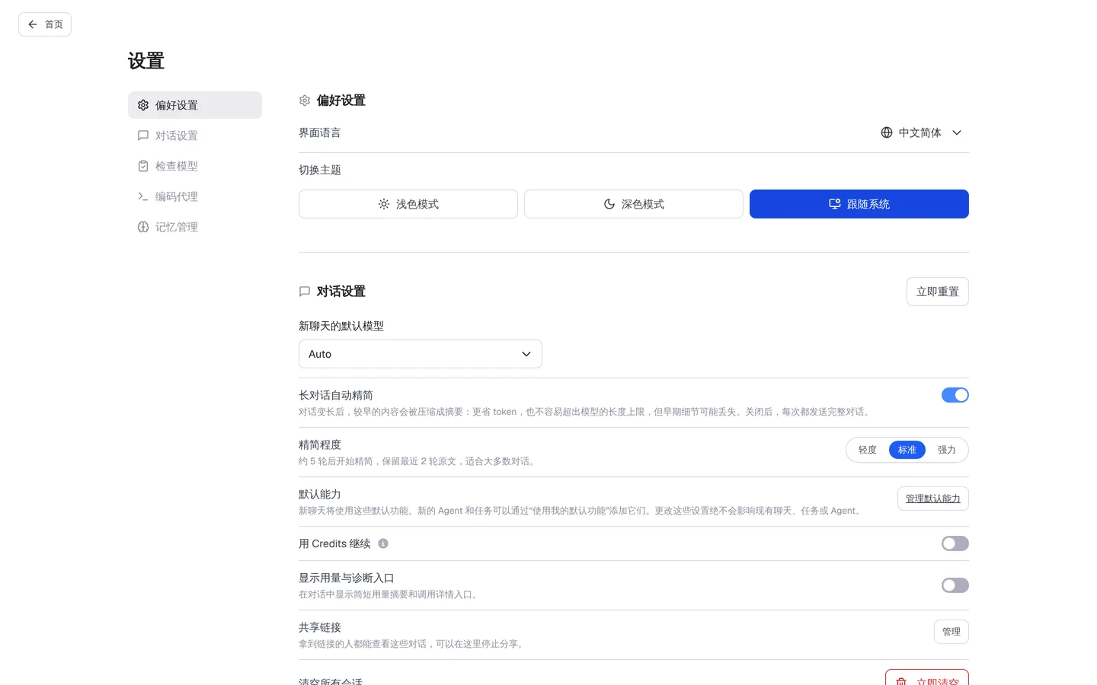The height and width of the screenshot is (685, 1097).
Task: Click the 立即重置 button
Action: [938, 292]
